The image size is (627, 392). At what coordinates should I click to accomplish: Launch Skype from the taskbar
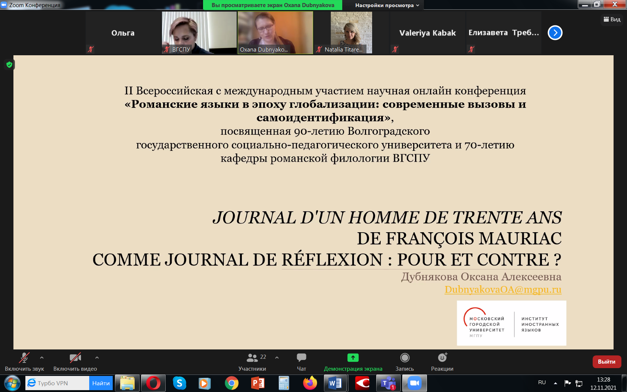(x=179, y=383)
